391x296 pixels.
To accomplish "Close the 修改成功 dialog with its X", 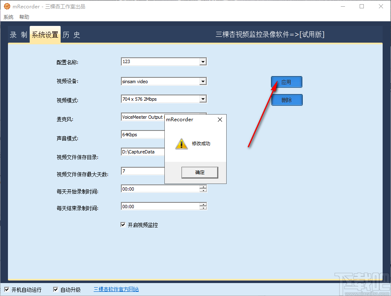I will [x=220, y=119].
